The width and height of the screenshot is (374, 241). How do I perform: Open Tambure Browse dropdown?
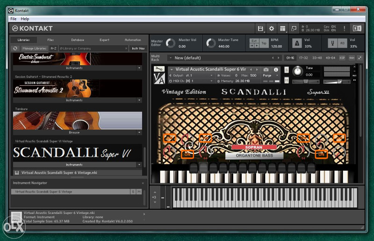[139, 132]
